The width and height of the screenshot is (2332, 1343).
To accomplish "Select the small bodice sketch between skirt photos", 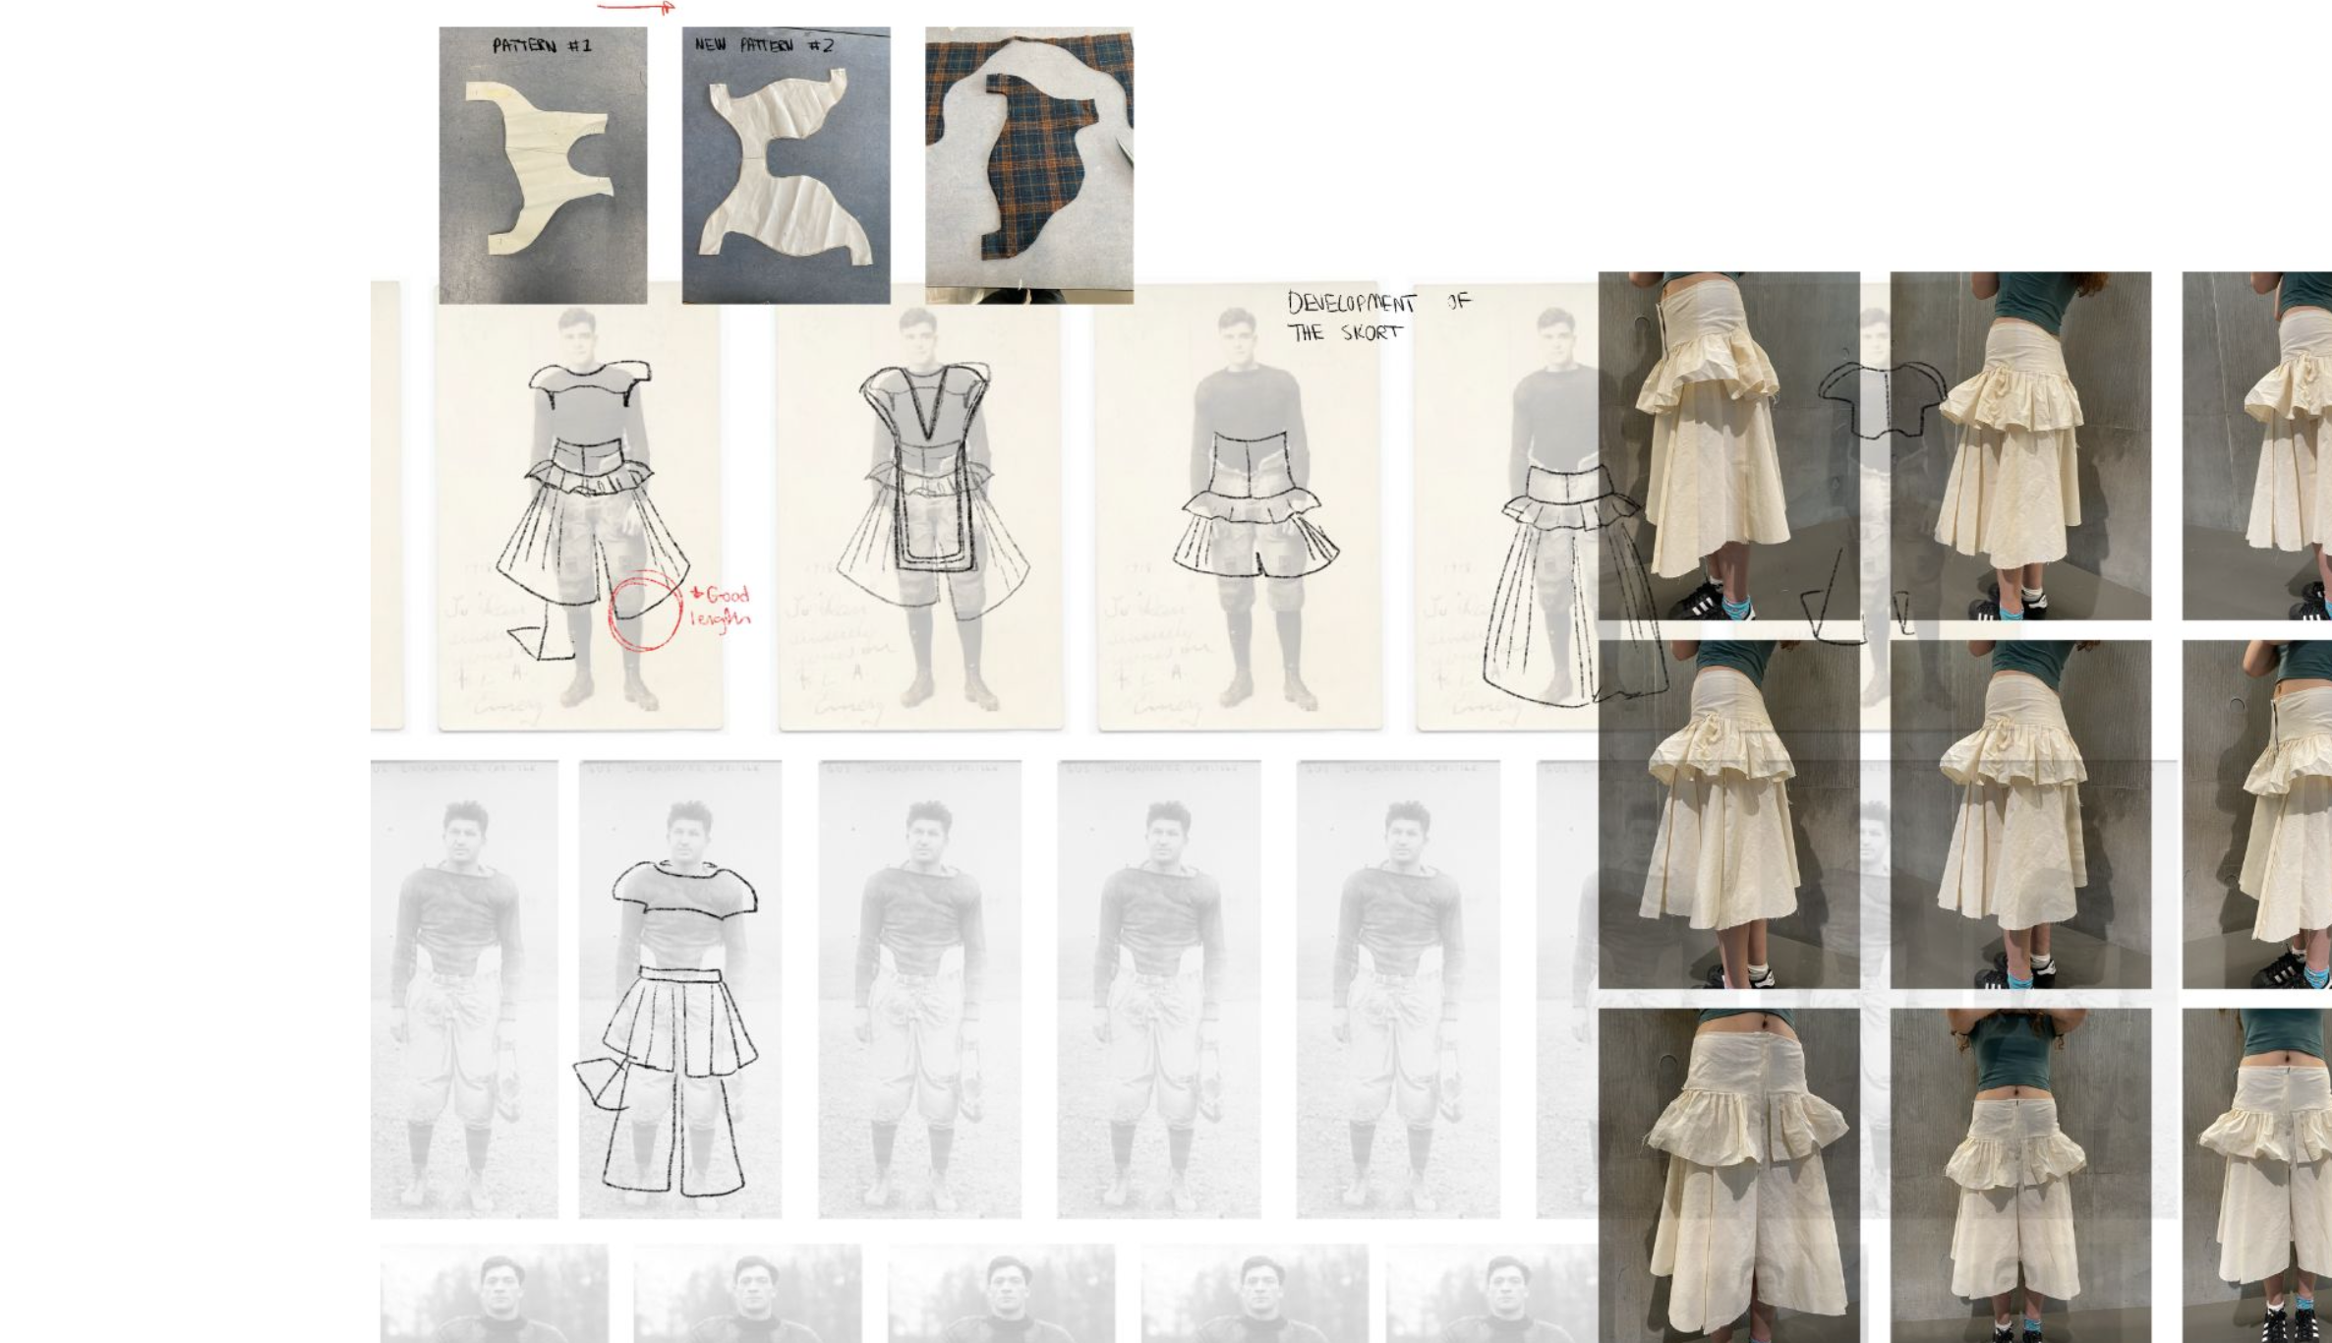I will click(x=1881, y=399).
